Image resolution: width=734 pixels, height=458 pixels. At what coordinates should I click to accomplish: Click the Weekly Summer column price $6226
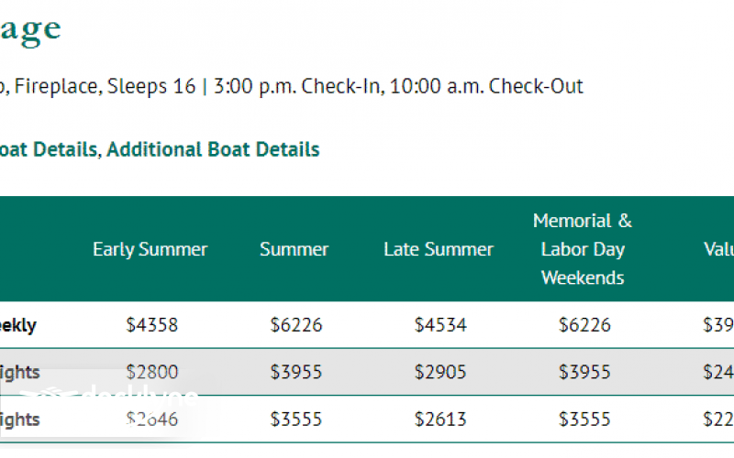[296, 325]
